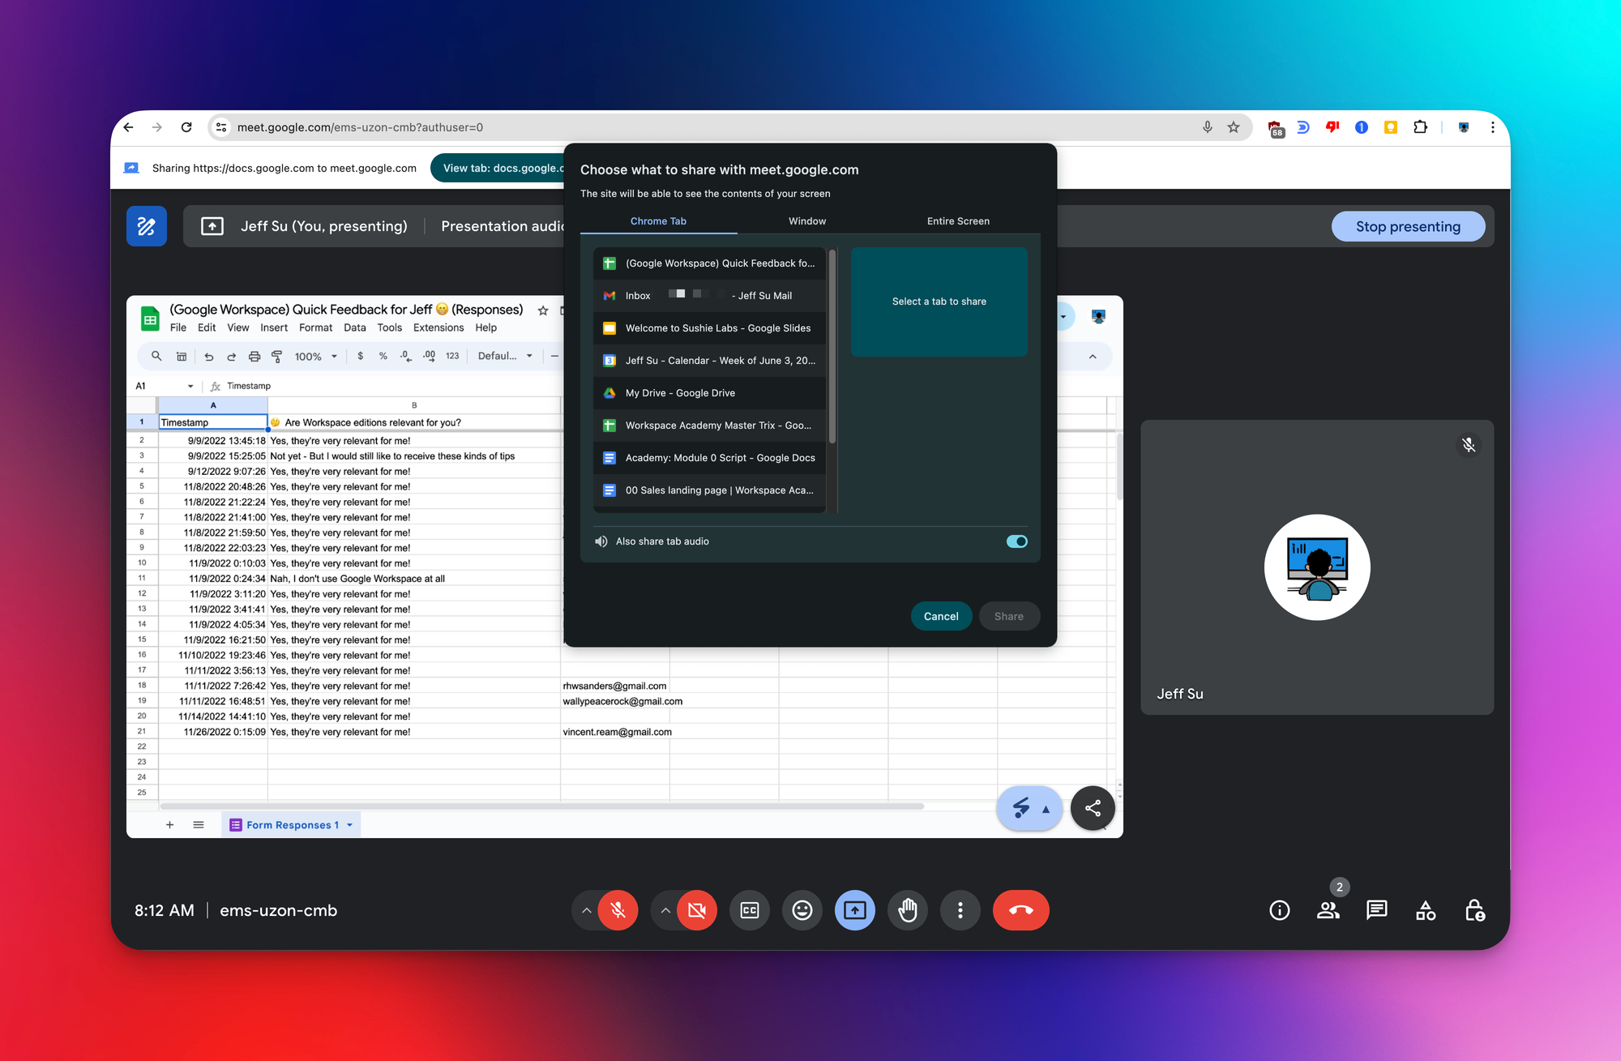Select Jeff Su Calendar tab to share
This screenshot has height=1061, width=1621.
click(710, 361)
